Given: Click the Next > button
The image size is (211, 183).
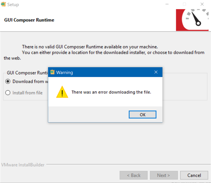Looking at the screenshot, I should (x=164, y=175).
